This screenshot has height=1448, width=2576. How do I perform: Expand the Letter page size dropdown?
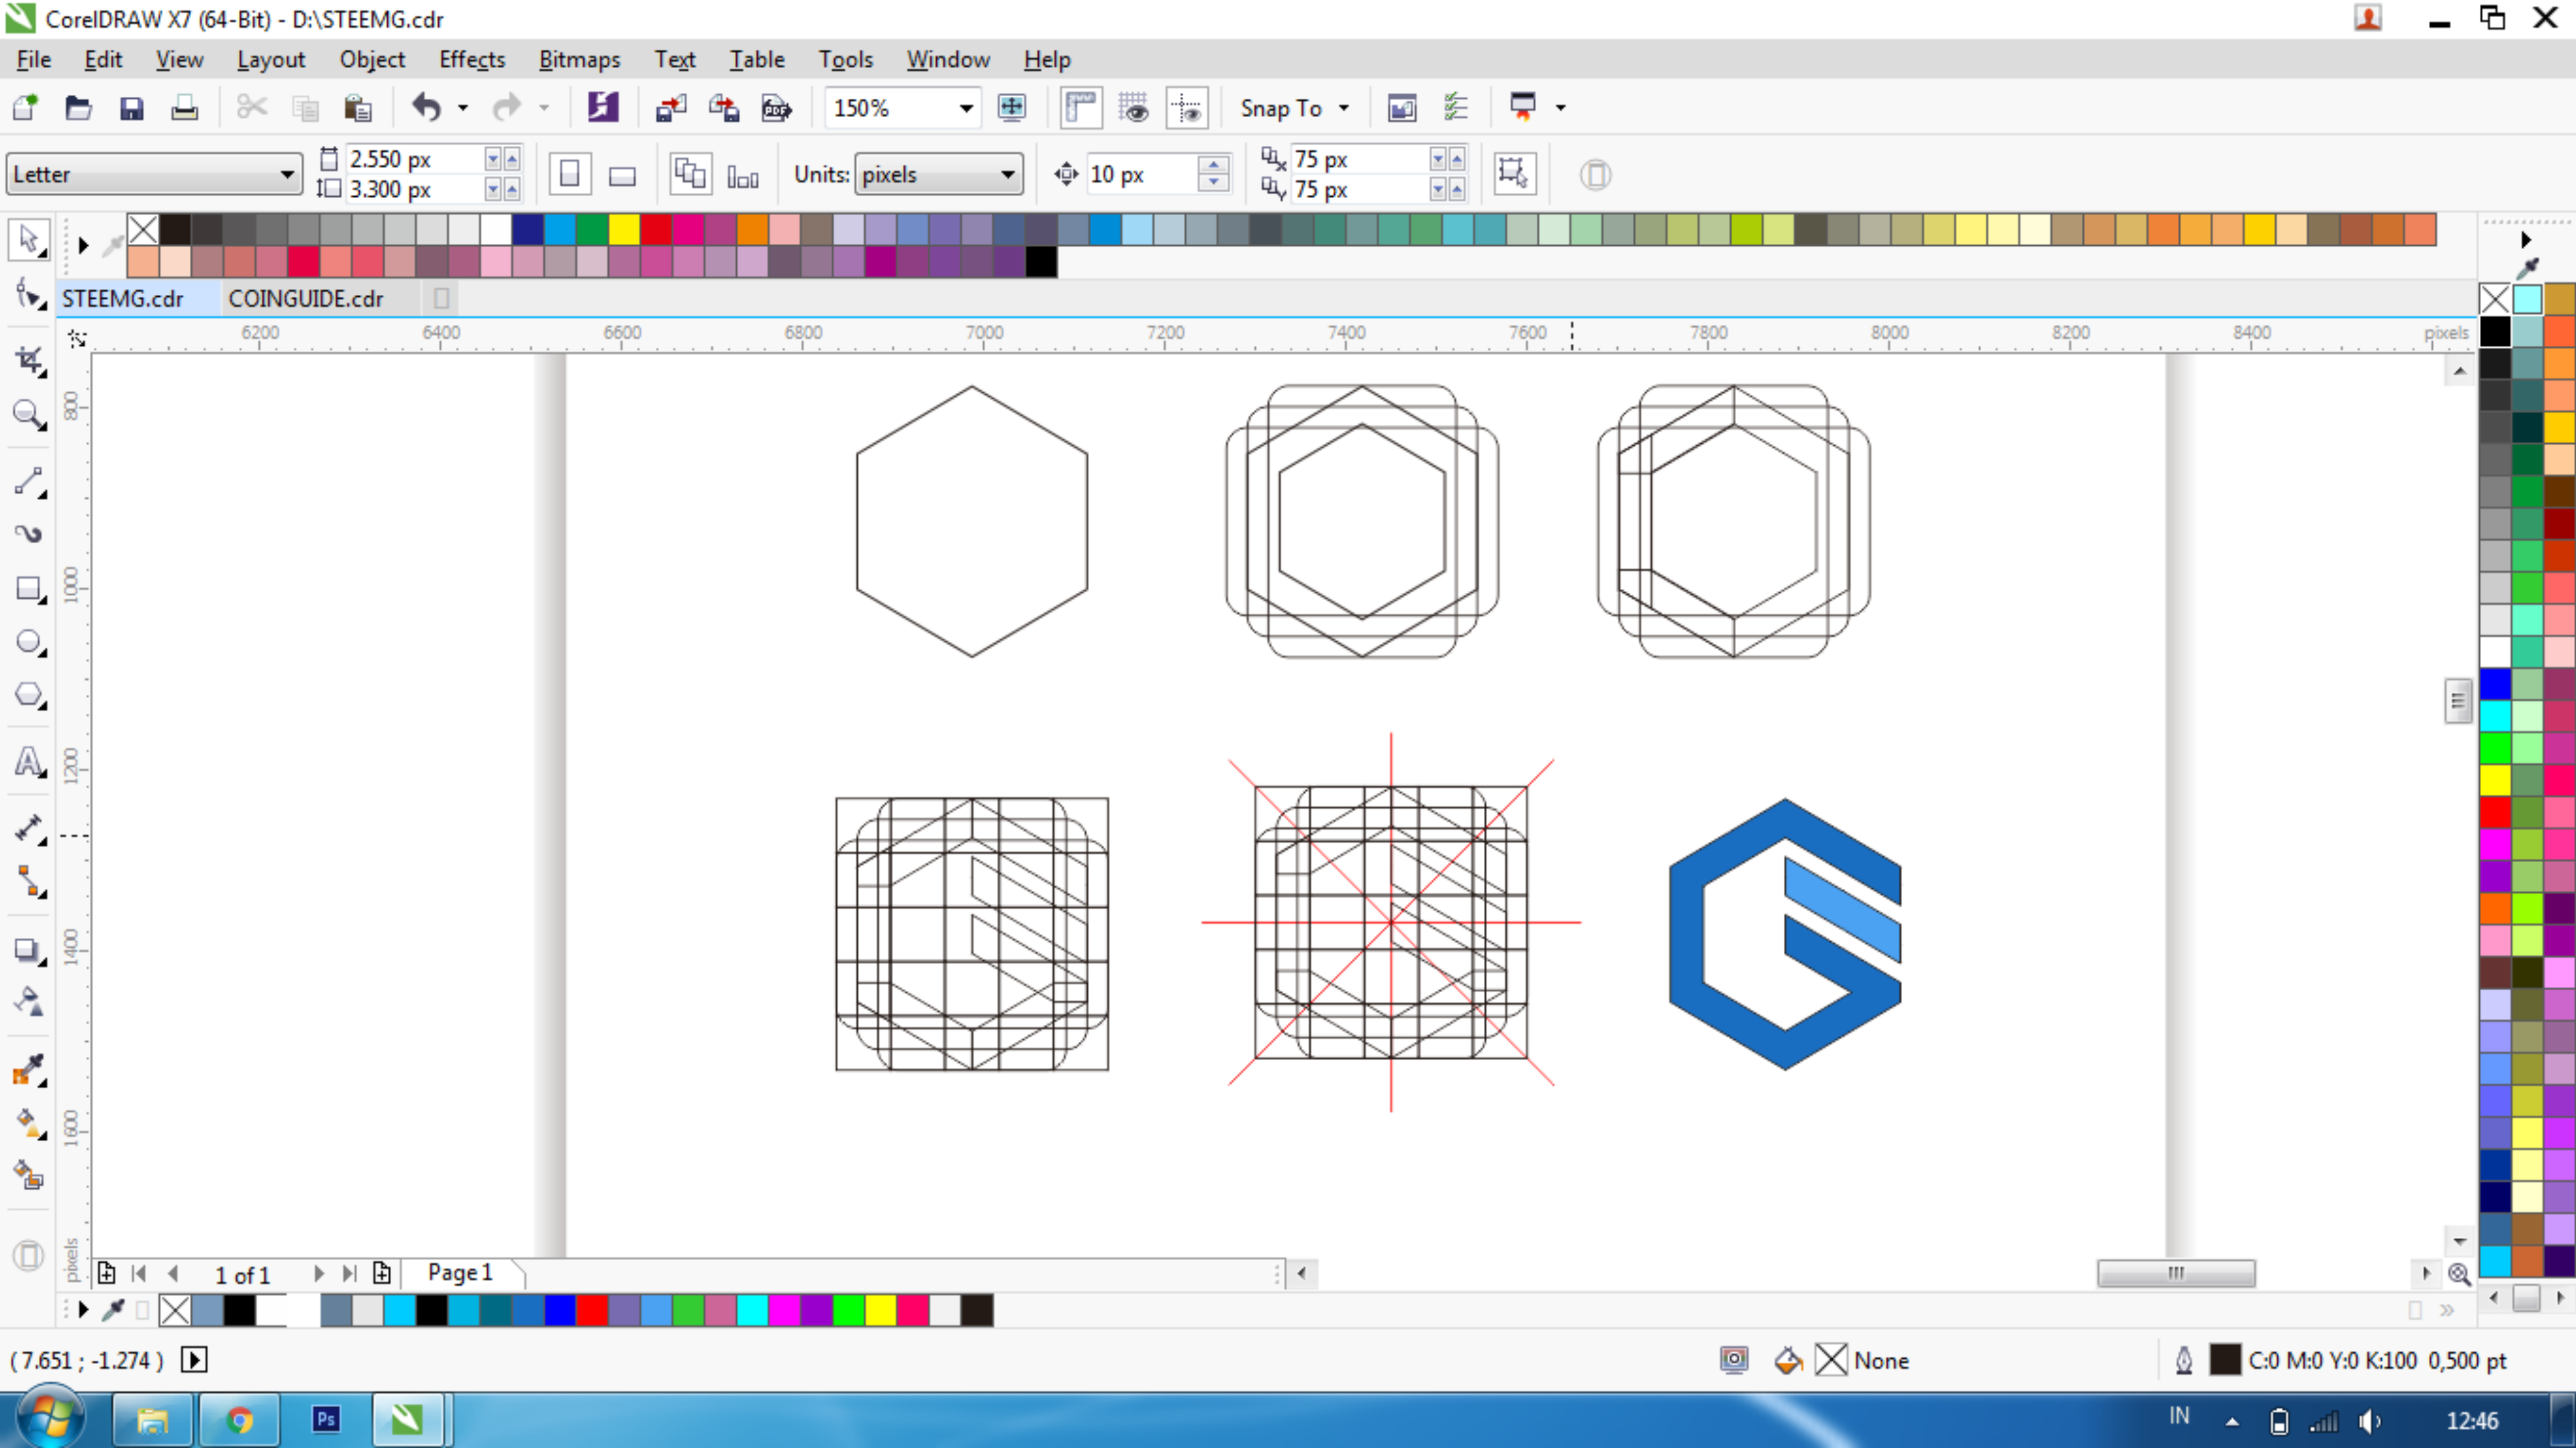click(286, 175)
